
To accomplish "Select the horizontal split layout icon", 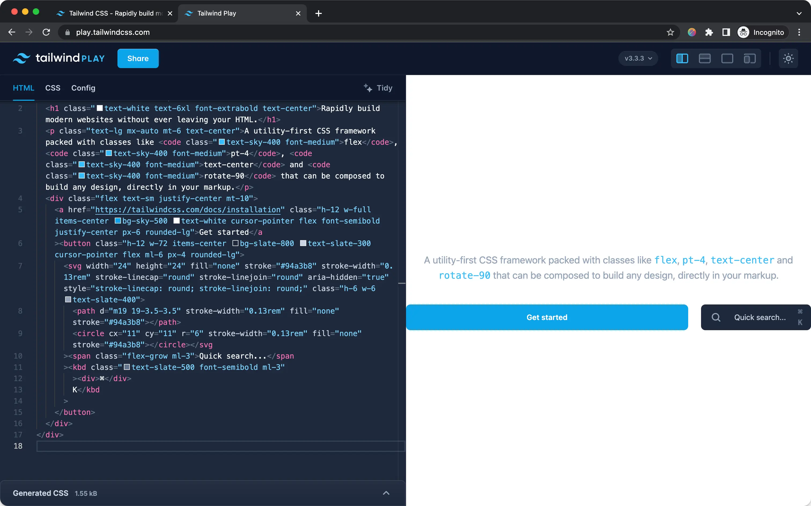I will [705, 58].
